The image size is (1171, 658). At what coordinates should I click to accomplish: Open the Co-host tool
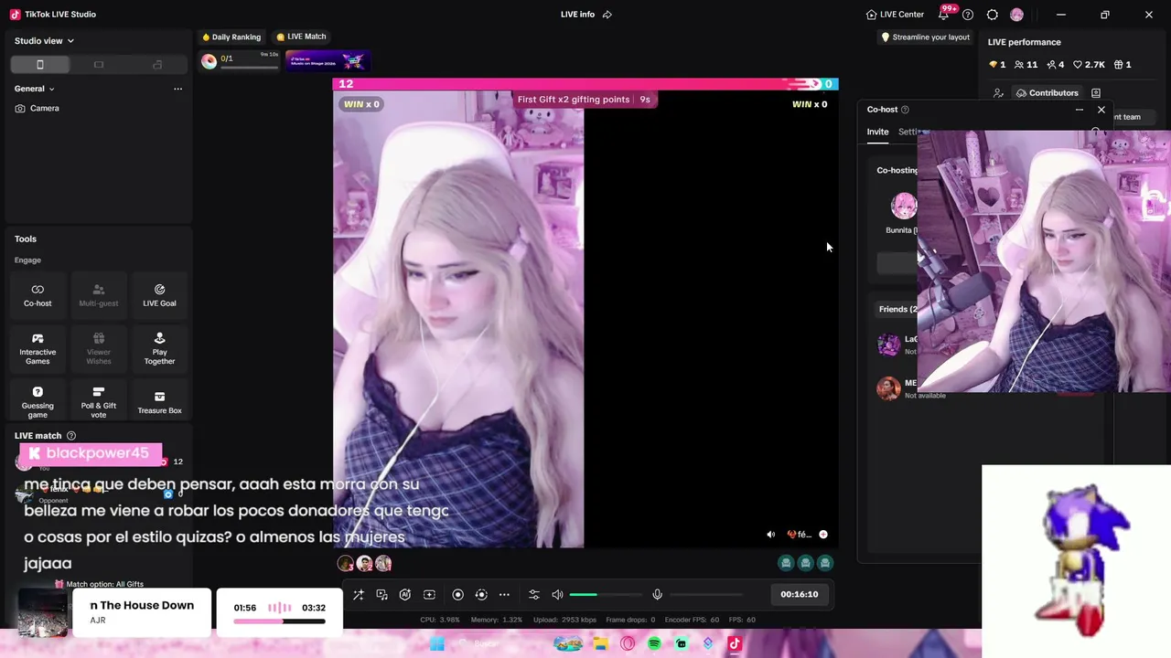click(x=38, y=295)
